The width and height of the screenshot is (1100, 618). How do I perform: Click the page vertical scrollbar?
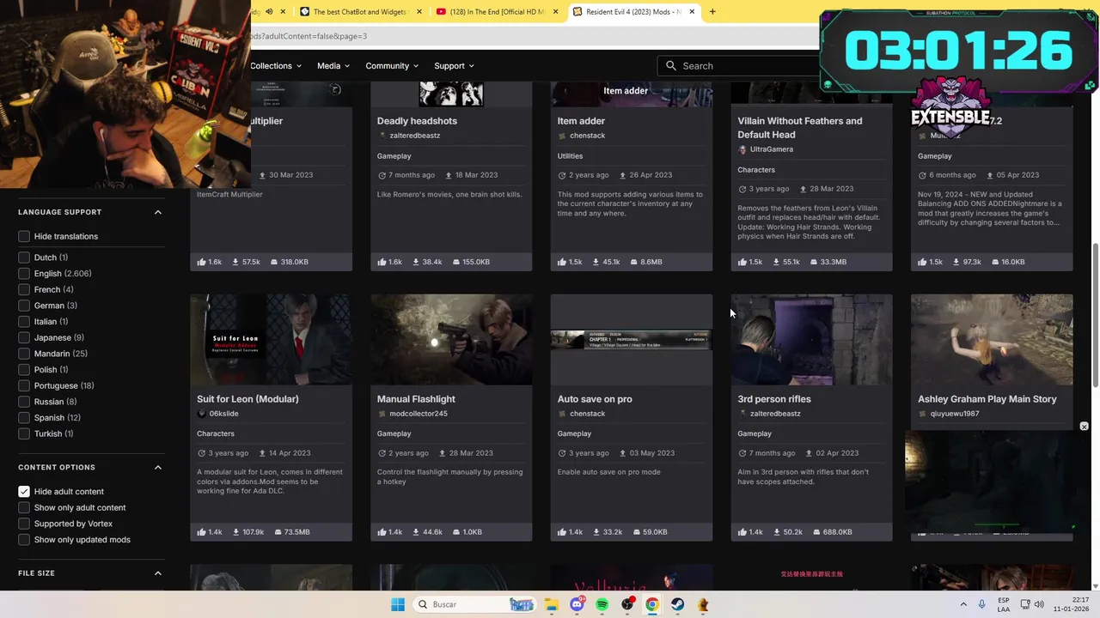(1094, 313)
